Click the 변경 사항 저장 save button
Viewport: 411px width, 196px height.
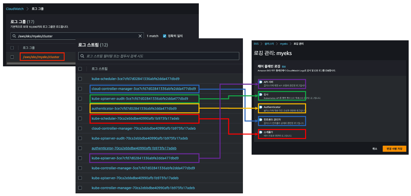[x=394, y=148]
